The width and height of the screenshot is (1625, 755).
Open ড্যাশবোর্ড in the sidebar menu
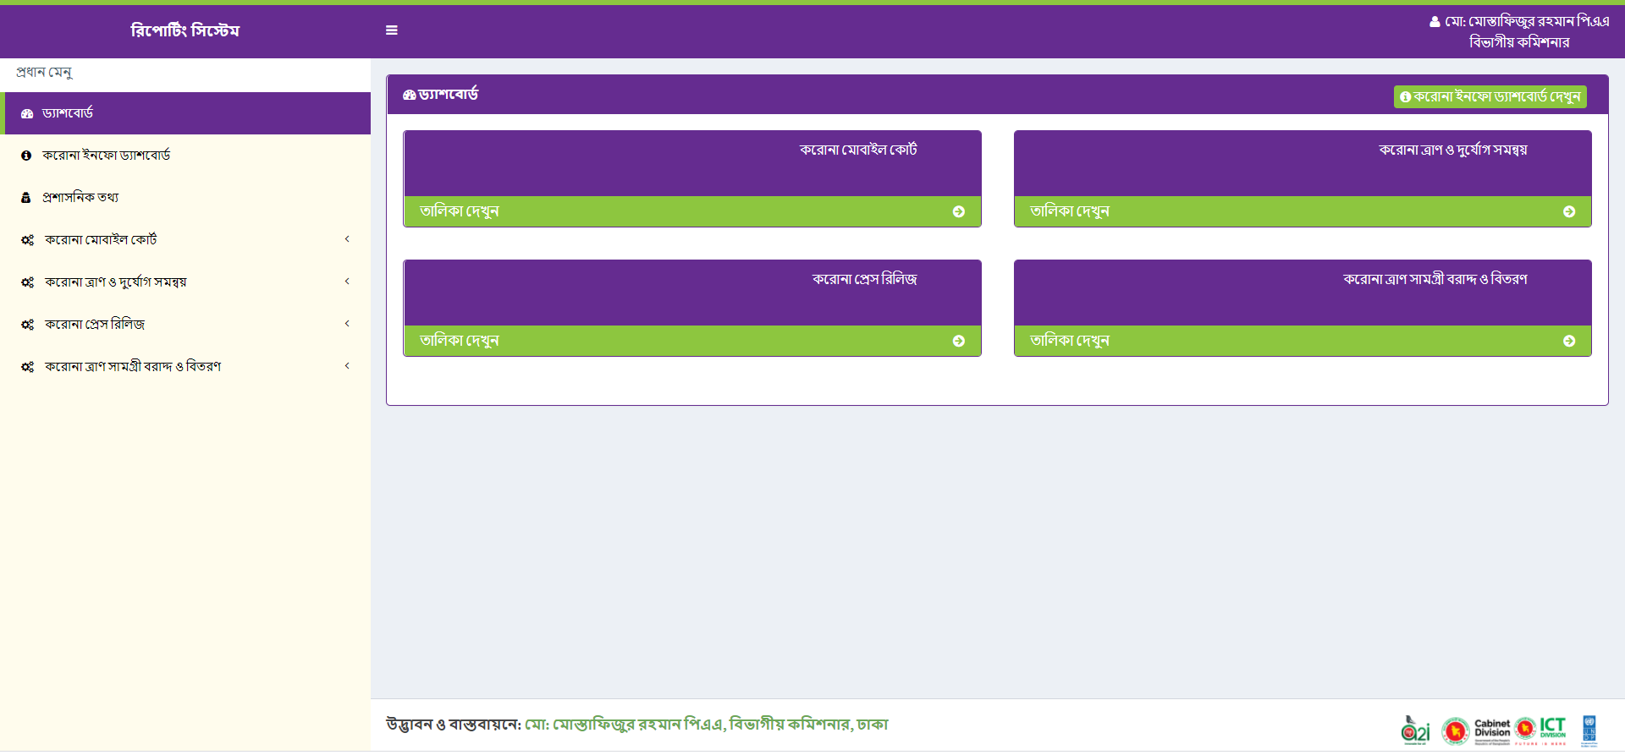point(185,113)
